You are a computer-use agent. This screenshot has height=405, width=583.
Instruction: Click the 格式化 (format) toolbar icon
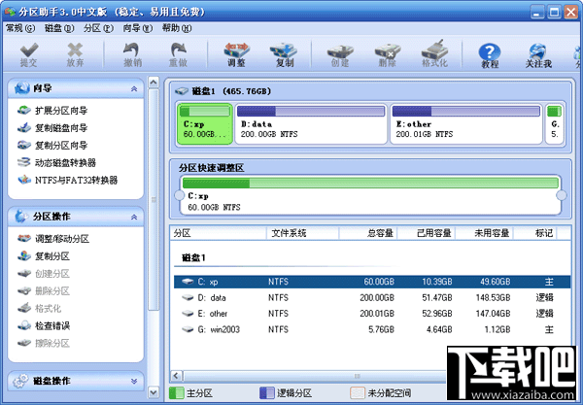[x=434, y=55]
